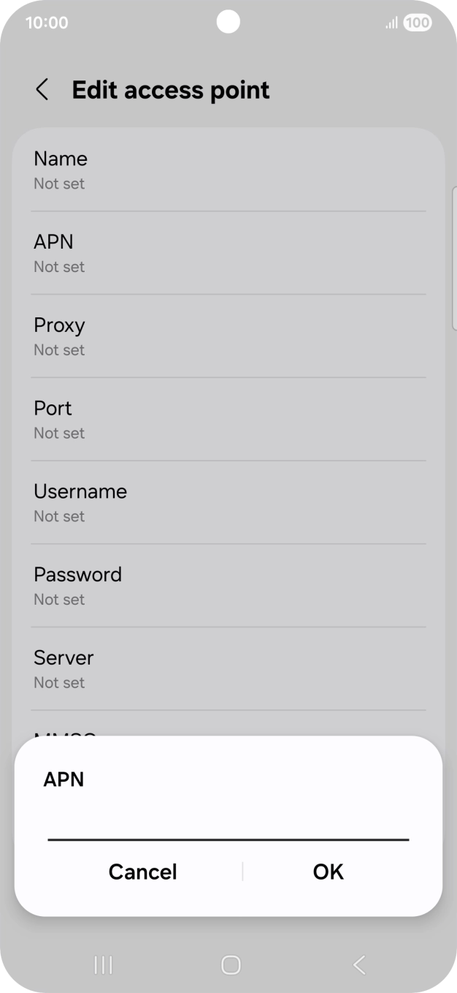The image size is (457, 993).
Task: Select the Username setting row
Action: 228,502
